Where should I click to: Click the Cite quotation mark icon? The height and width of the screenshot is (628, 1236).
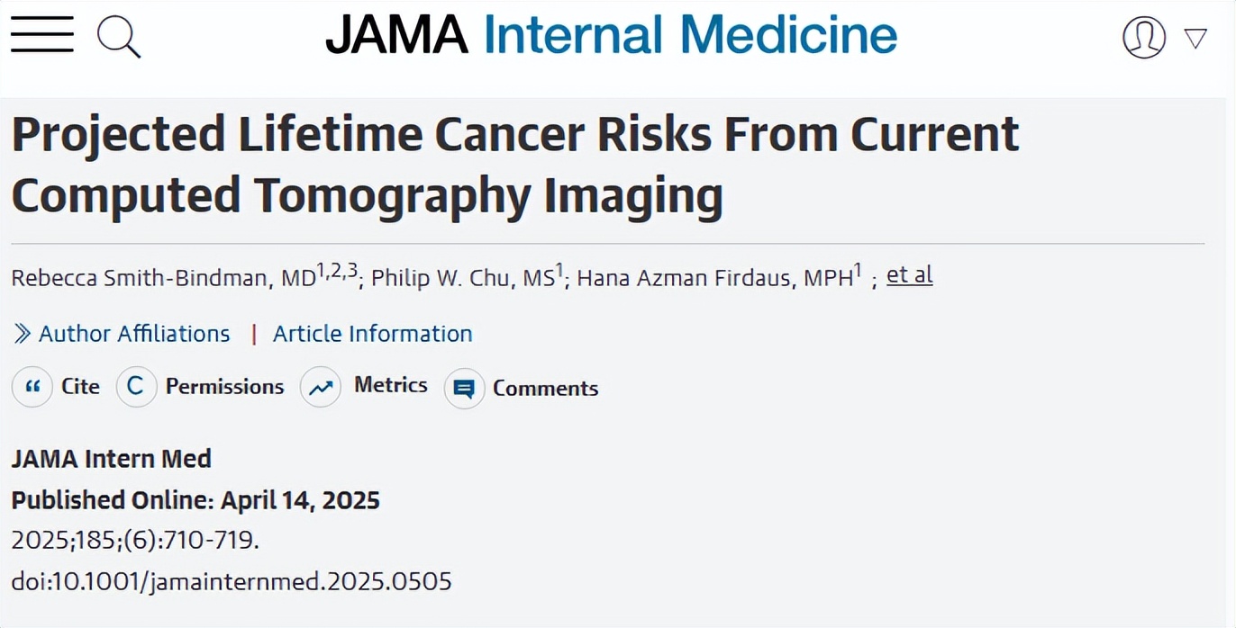(32, 387)
